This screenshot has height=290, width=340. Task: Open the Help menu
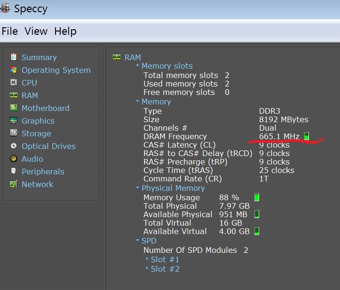[65, 31]
